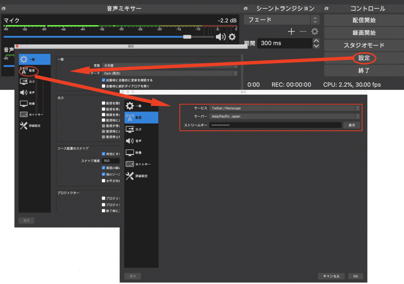
Task: Select 一般 gear icon in back settings window
Action: click(x=24, y=60)
